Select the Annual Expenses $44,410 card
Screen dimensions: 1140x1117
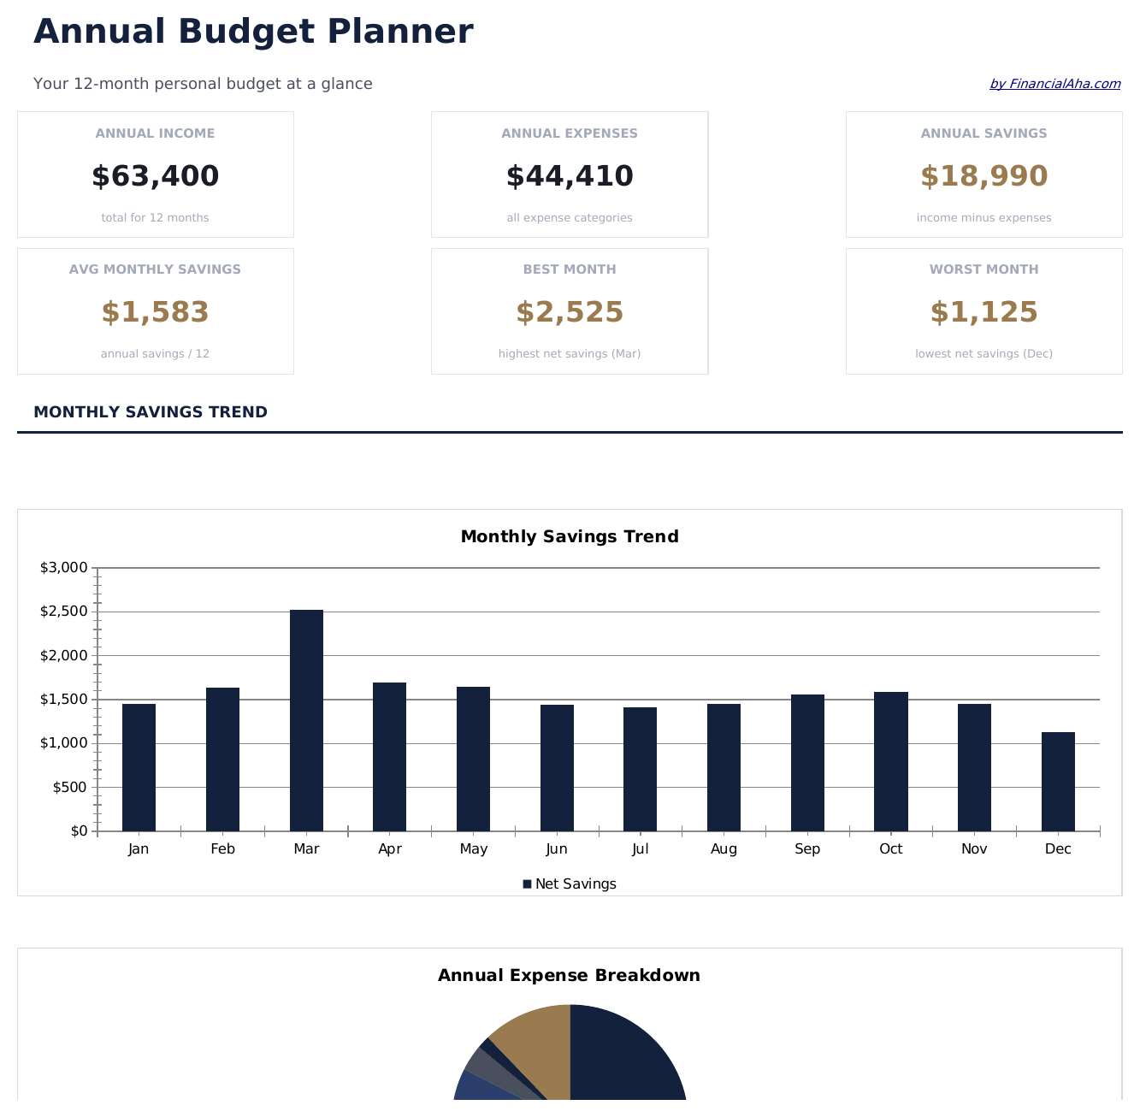point(570,174)
